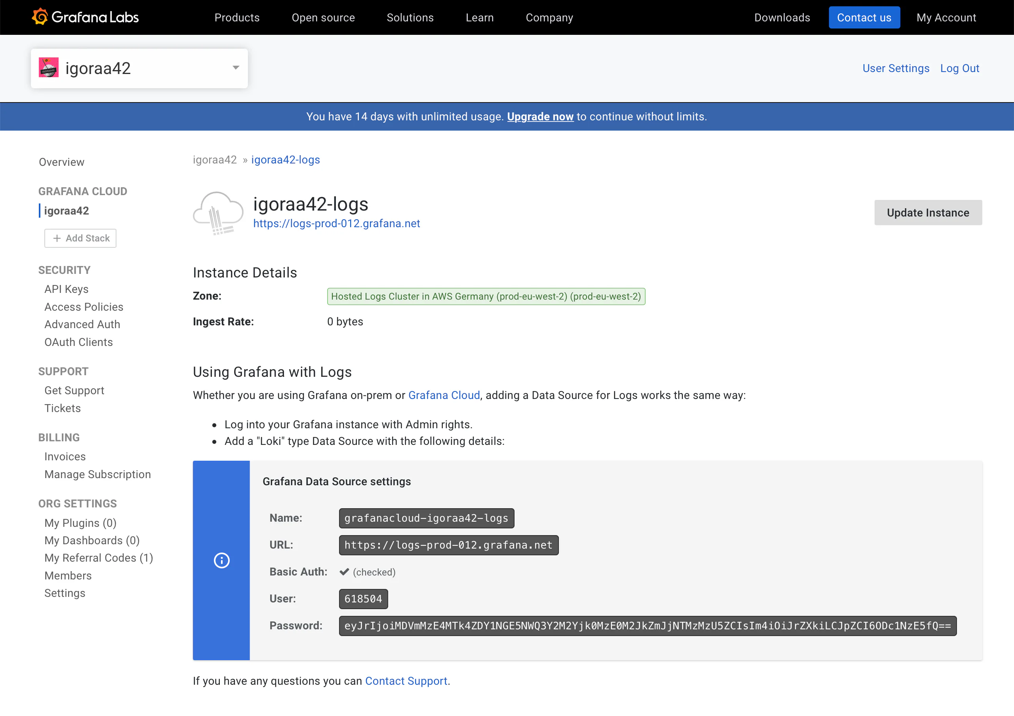Go to API Keys in sidebar
The image size is (1014, 716).
(66, 289)
